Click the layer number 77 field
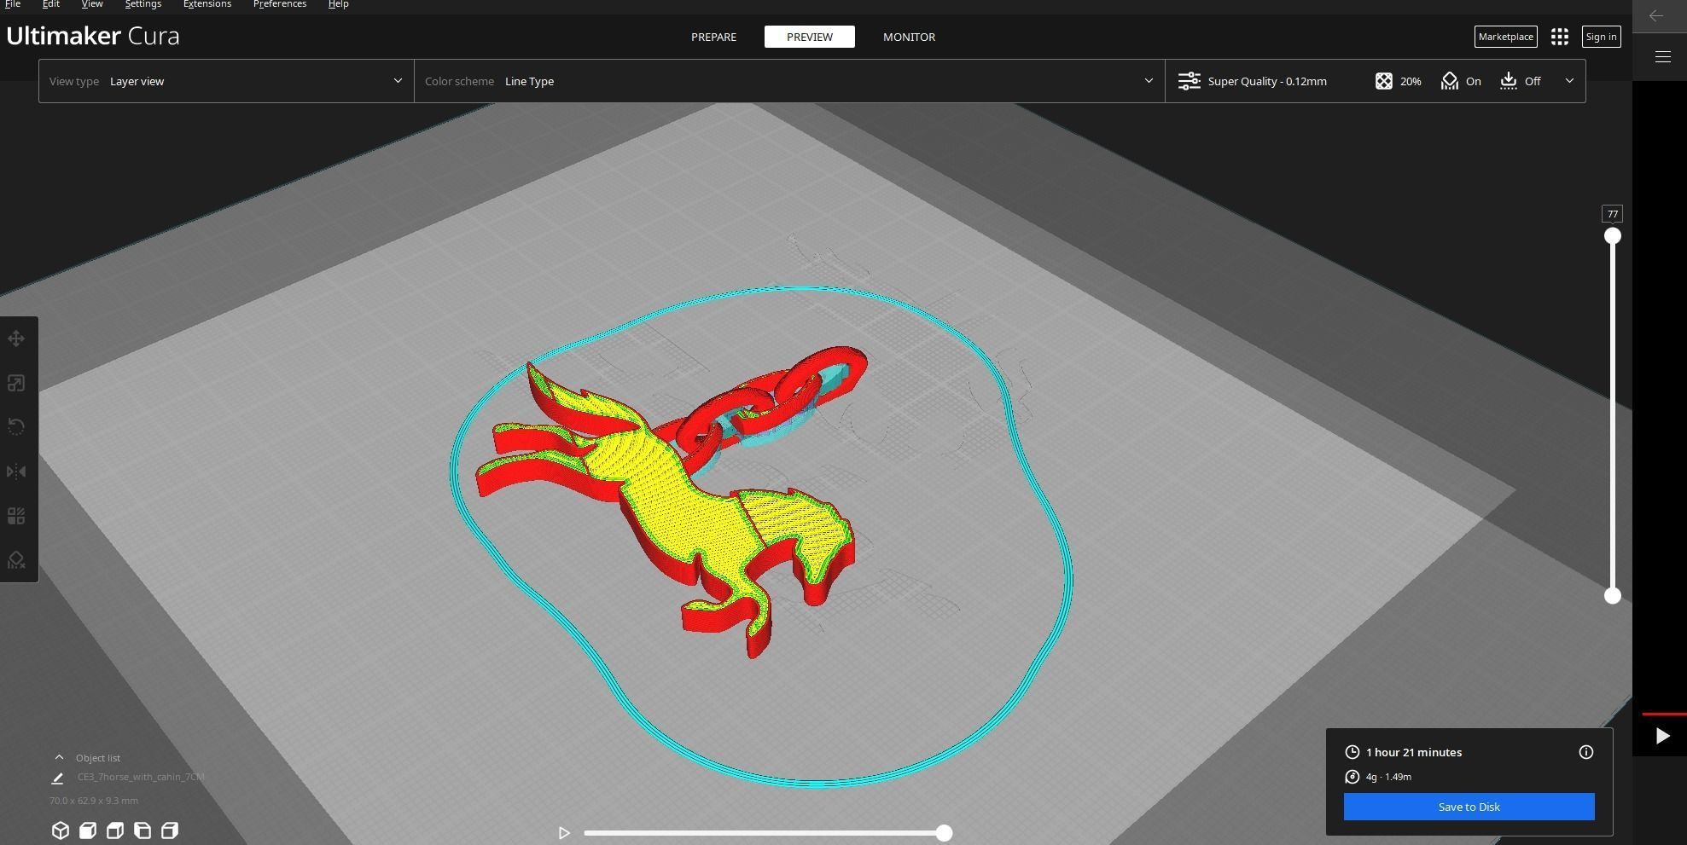Screen dimensions: 1687x845 [1612, 214]
